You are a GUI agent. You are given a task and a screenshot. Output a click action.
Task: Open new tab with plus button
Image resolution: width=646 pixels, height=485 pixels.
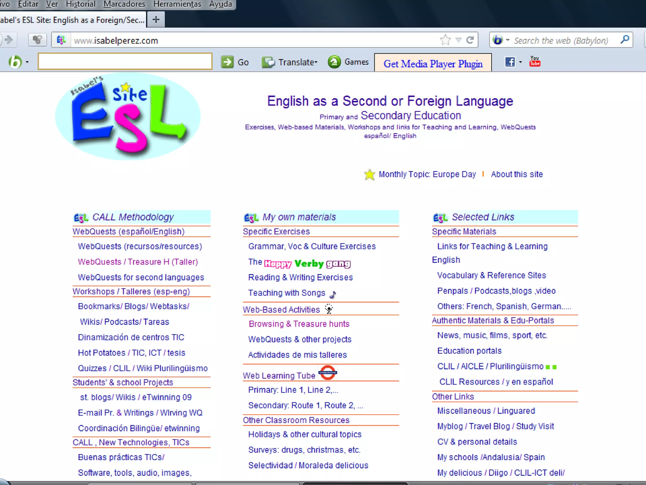[156, 20]
